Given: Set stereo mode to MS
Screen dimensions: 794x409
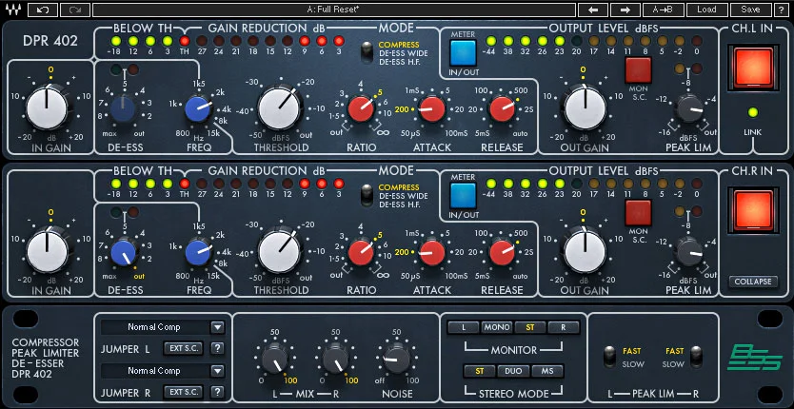Looking at the screenshot, I should click(547, 371).
